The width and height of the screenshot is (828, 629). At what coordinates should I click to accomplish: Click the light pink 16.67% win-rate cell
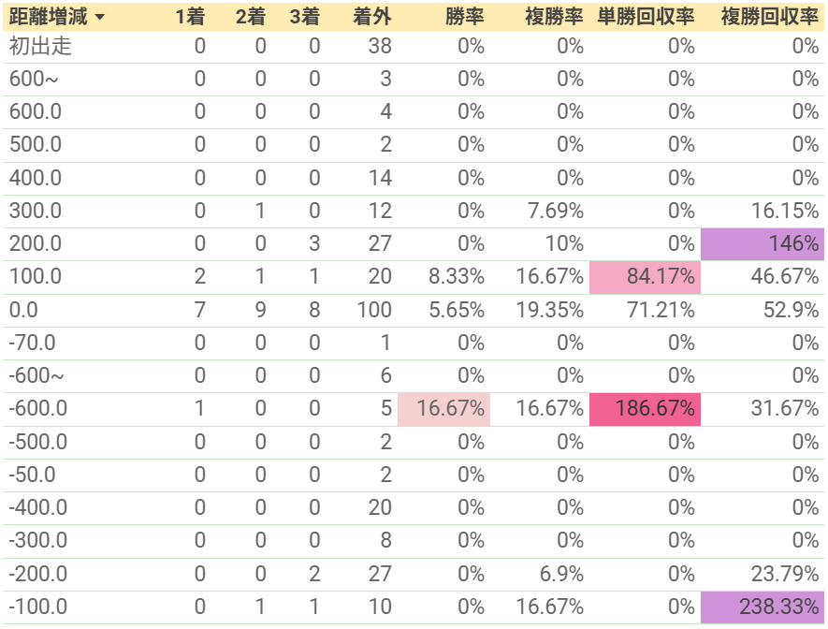(x=443, y=409)
